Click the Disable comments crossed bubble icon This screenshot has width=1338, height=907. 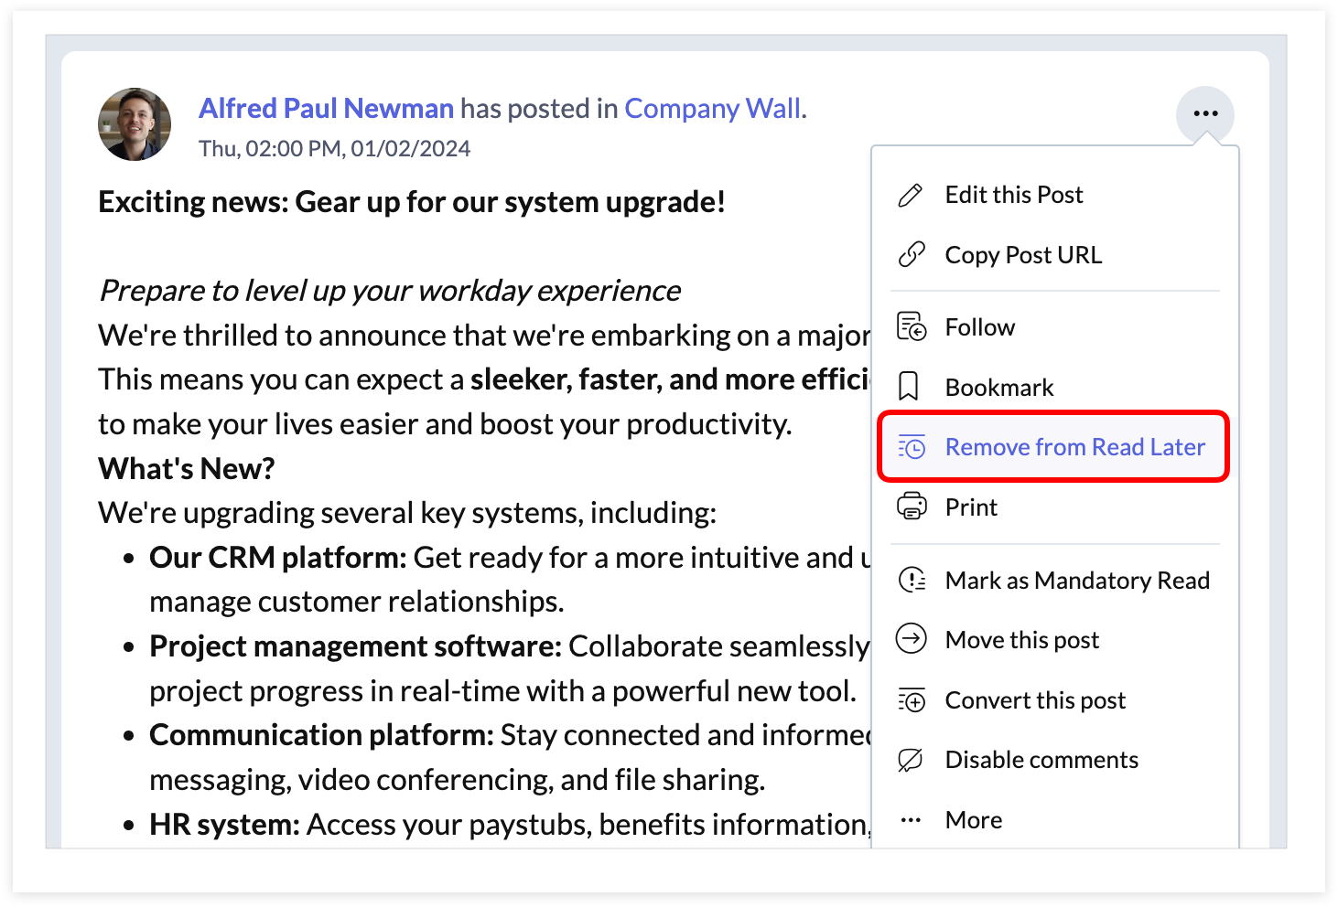[911, 760]
